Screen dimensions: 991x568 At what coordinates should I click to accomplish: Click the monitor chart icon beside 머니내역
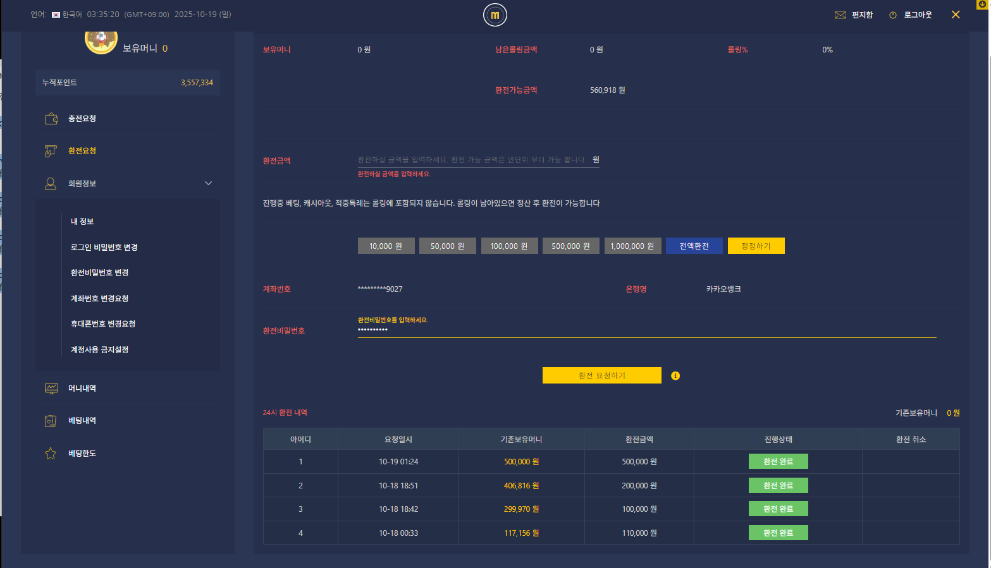point(51,389)
